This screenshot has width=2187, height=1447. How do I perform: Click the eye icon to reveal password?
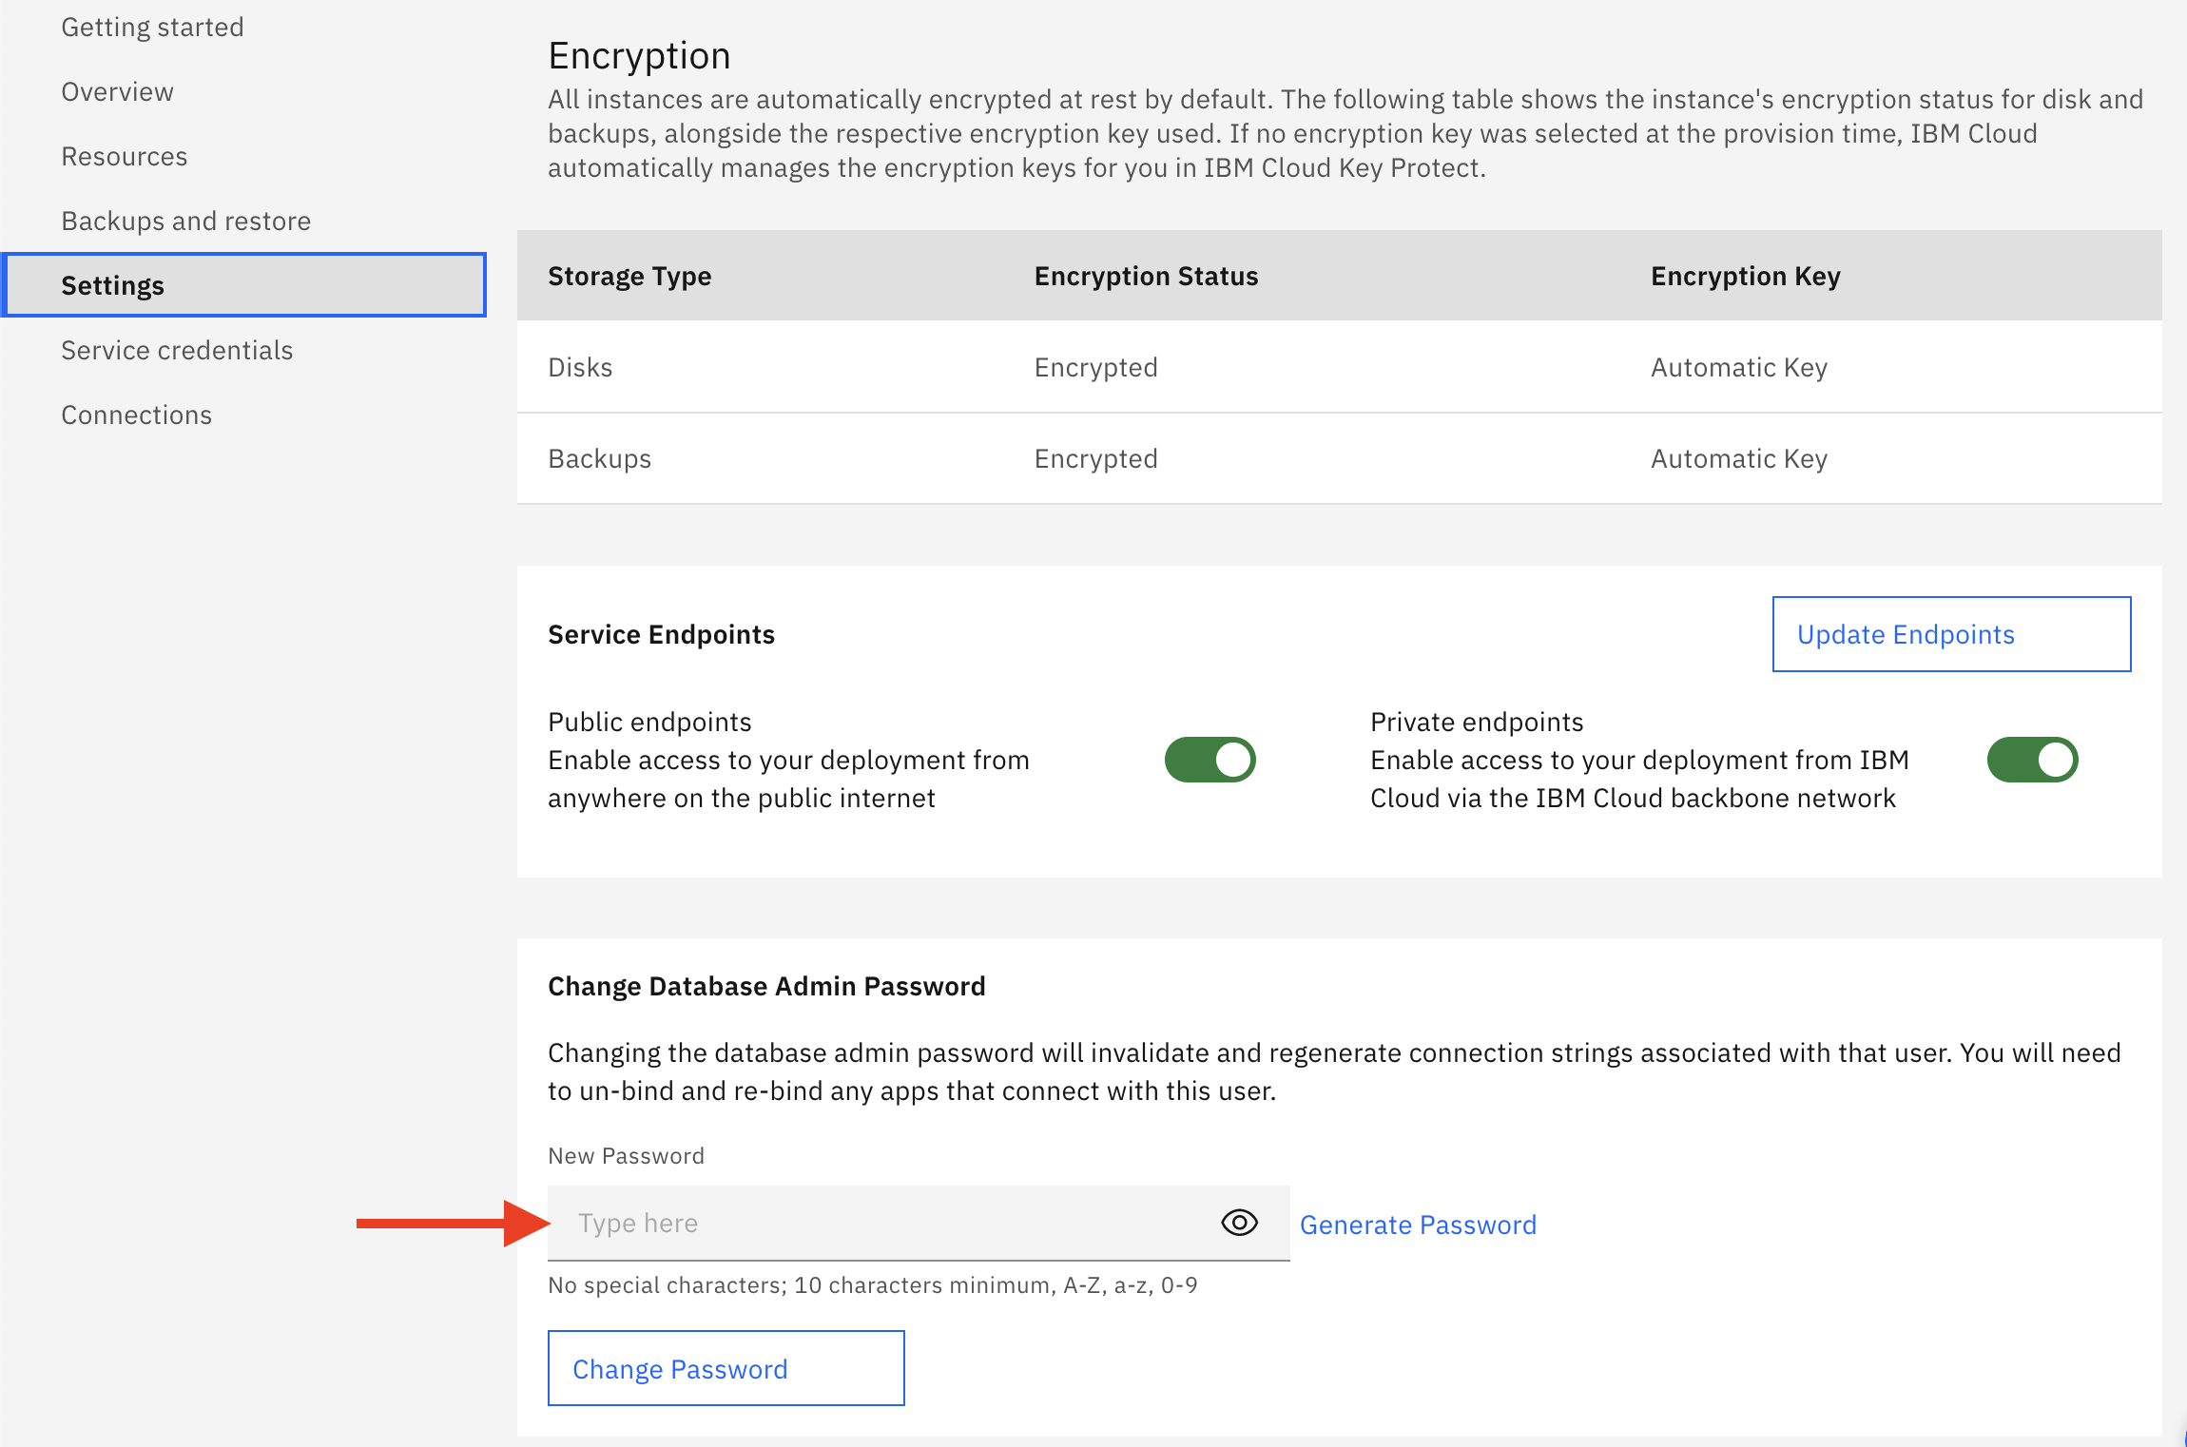1244,1221
